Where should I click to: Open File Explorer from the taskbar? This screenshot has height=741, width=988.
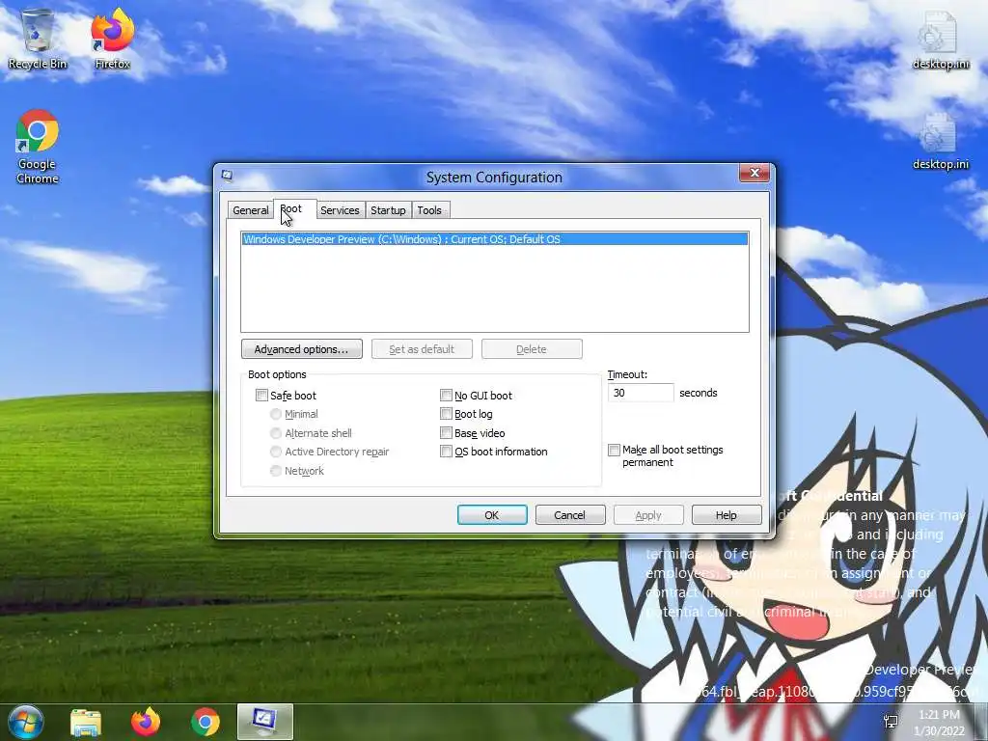[86, 722]
